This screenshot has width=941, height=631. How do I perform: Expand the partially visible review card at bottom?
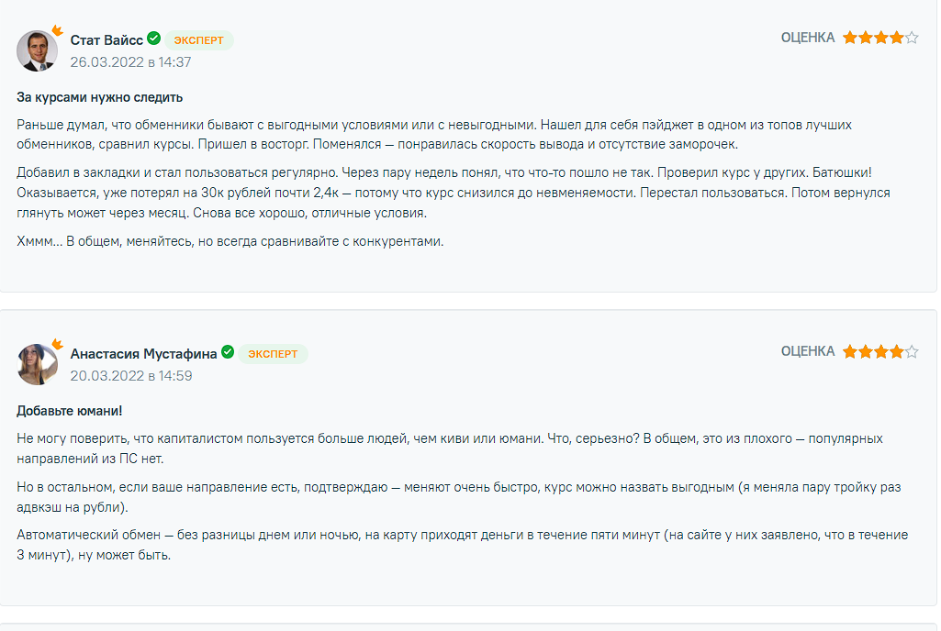[470, 626]
